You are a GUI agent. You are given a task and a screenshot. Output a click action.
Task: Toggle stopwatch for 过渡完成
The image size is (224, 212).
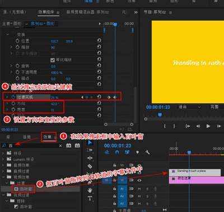pyautogui.click(x=13, y=97)
